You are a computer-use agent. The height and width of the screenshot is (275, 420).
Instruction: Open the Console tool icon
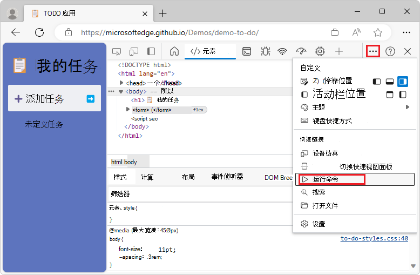pyautogui.click(x=247, y=51)
